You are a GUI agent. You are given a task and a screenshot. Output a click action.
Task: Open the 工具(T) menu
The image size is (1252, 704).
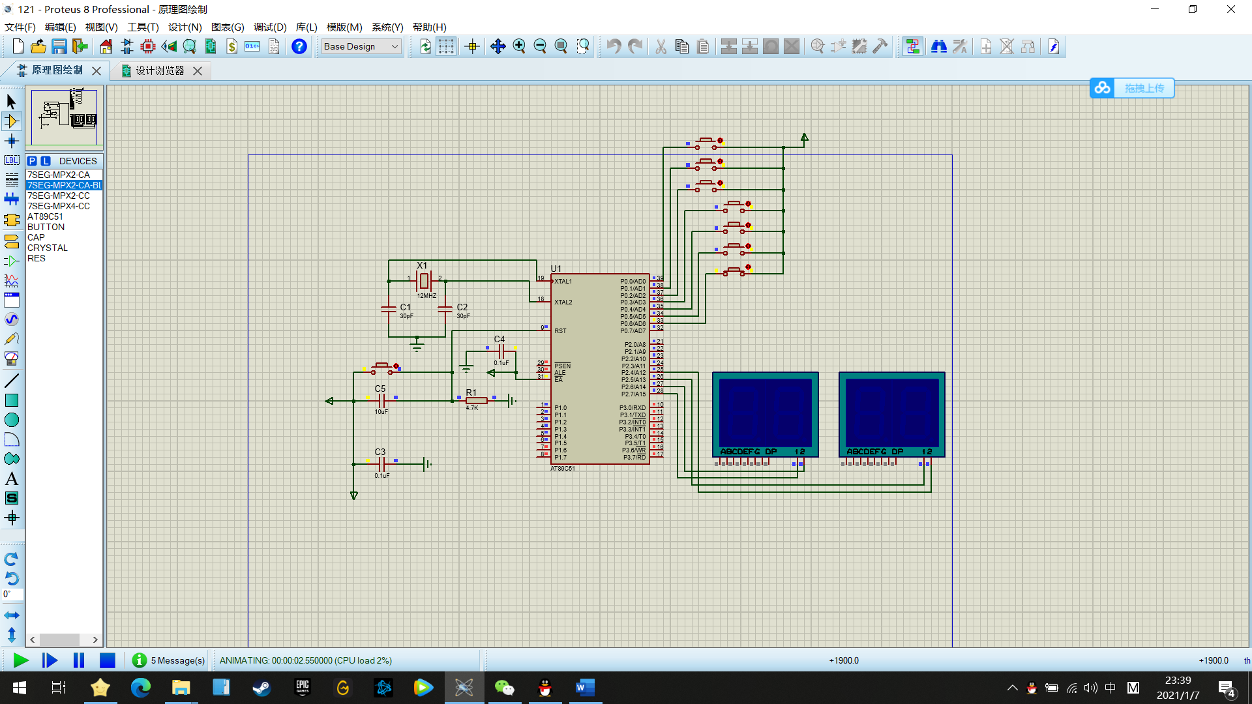coord(143,27)
